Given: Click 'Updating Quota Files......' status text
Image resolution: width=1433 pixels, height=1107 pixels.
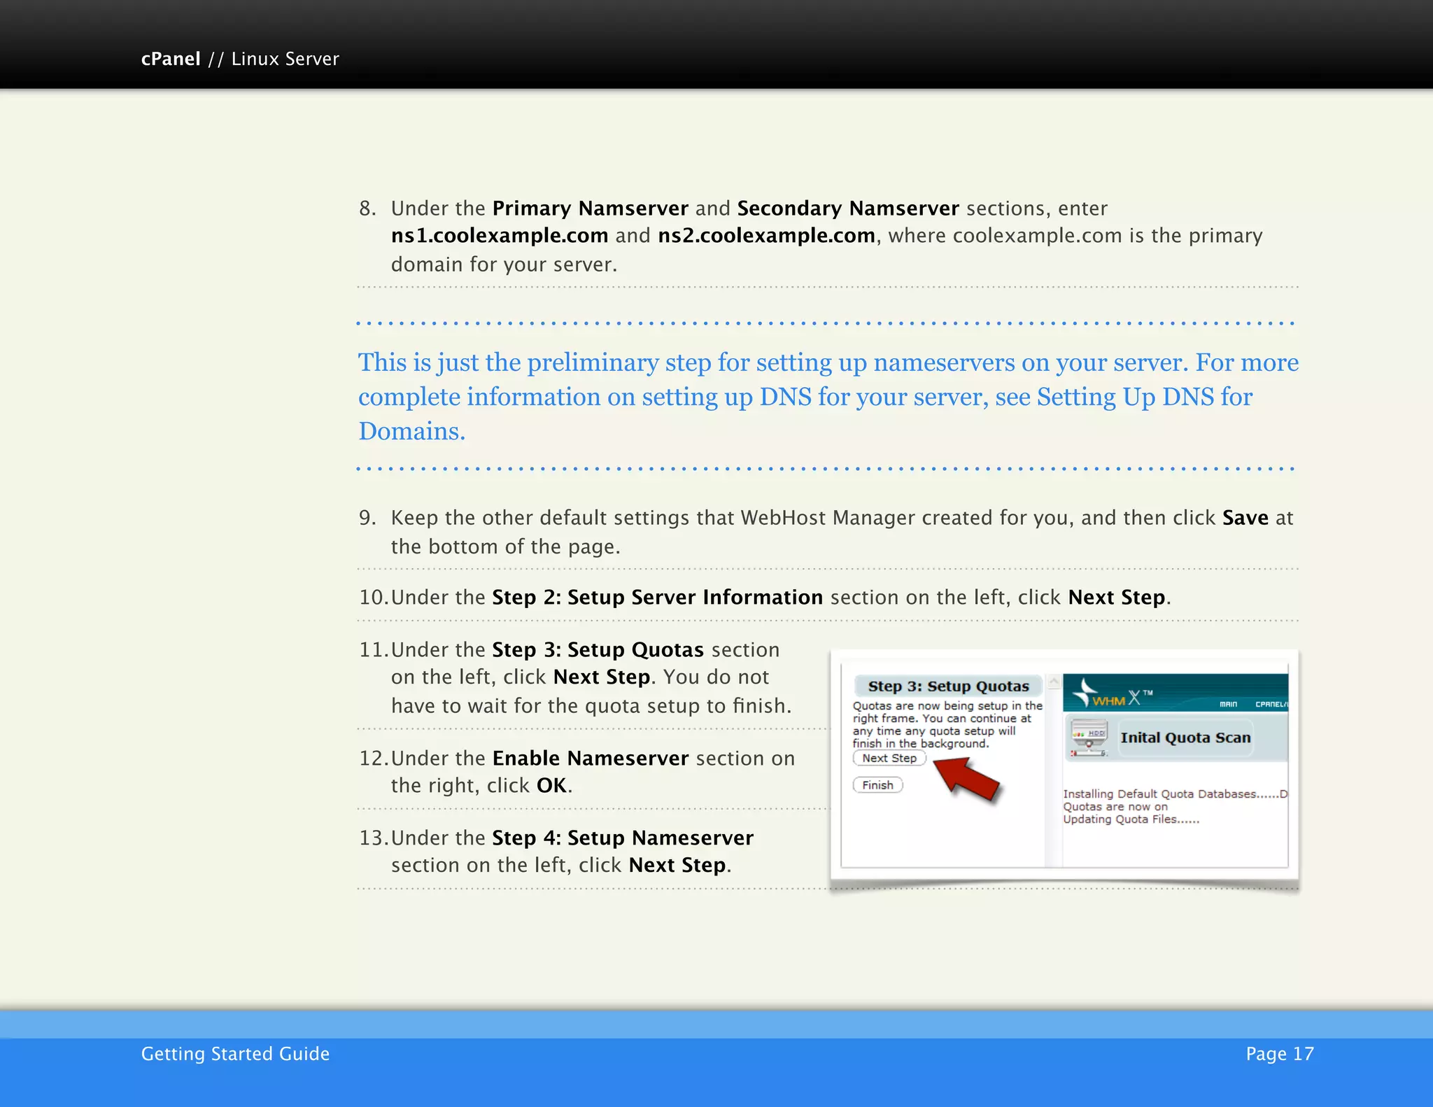Looking at the screenshot, I should point(1131,819).
